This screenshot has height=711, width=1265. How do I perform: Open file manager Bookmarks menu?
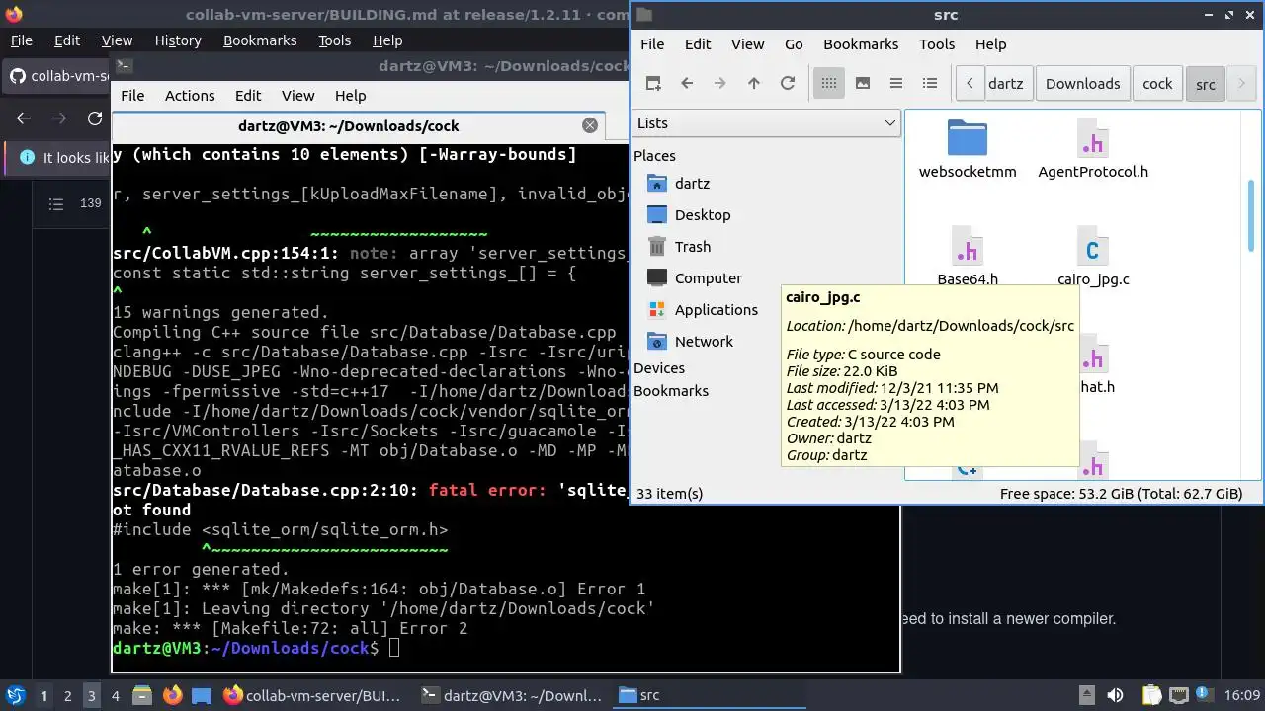point(861,43)
